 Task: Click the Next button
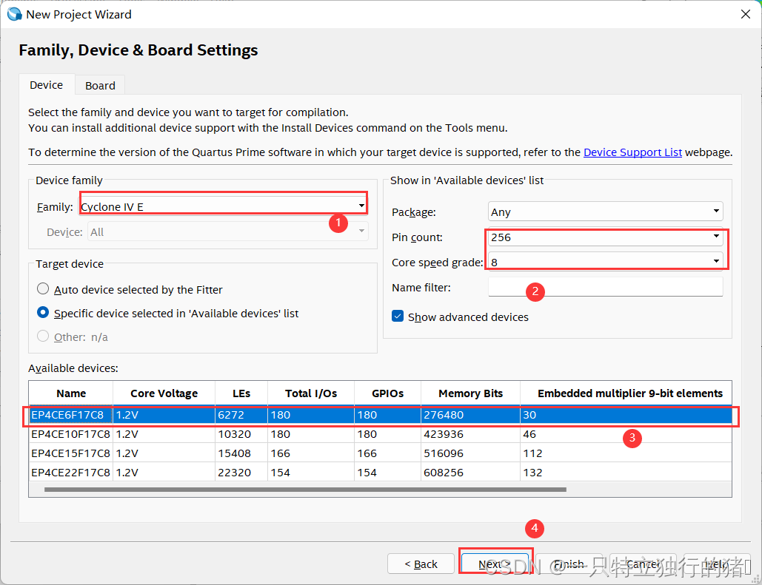point(495,564)
